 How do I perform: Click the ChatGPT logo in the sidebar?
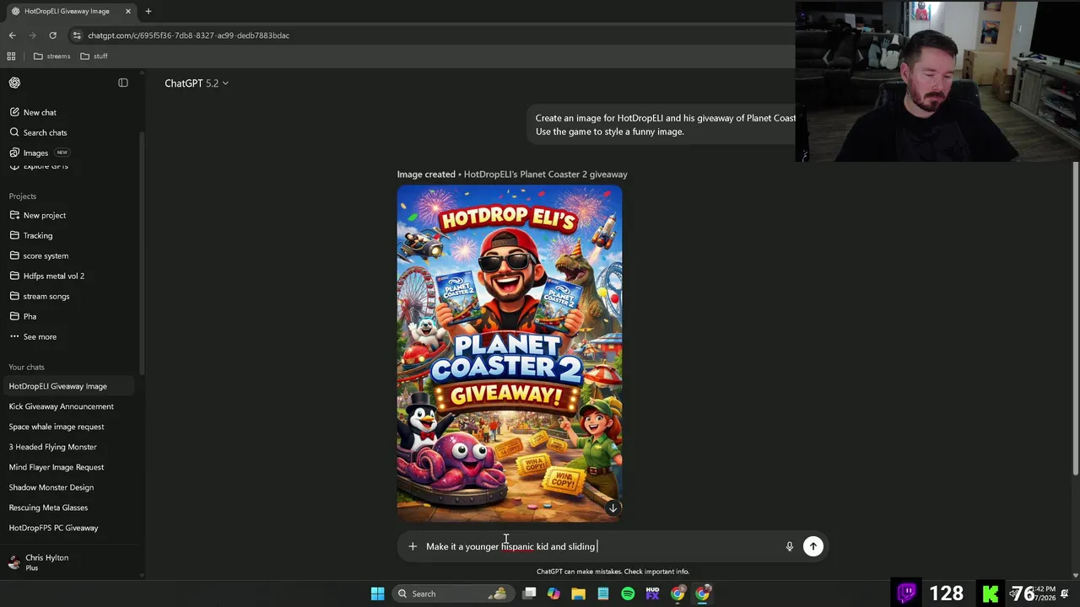(x=14, y=83)
